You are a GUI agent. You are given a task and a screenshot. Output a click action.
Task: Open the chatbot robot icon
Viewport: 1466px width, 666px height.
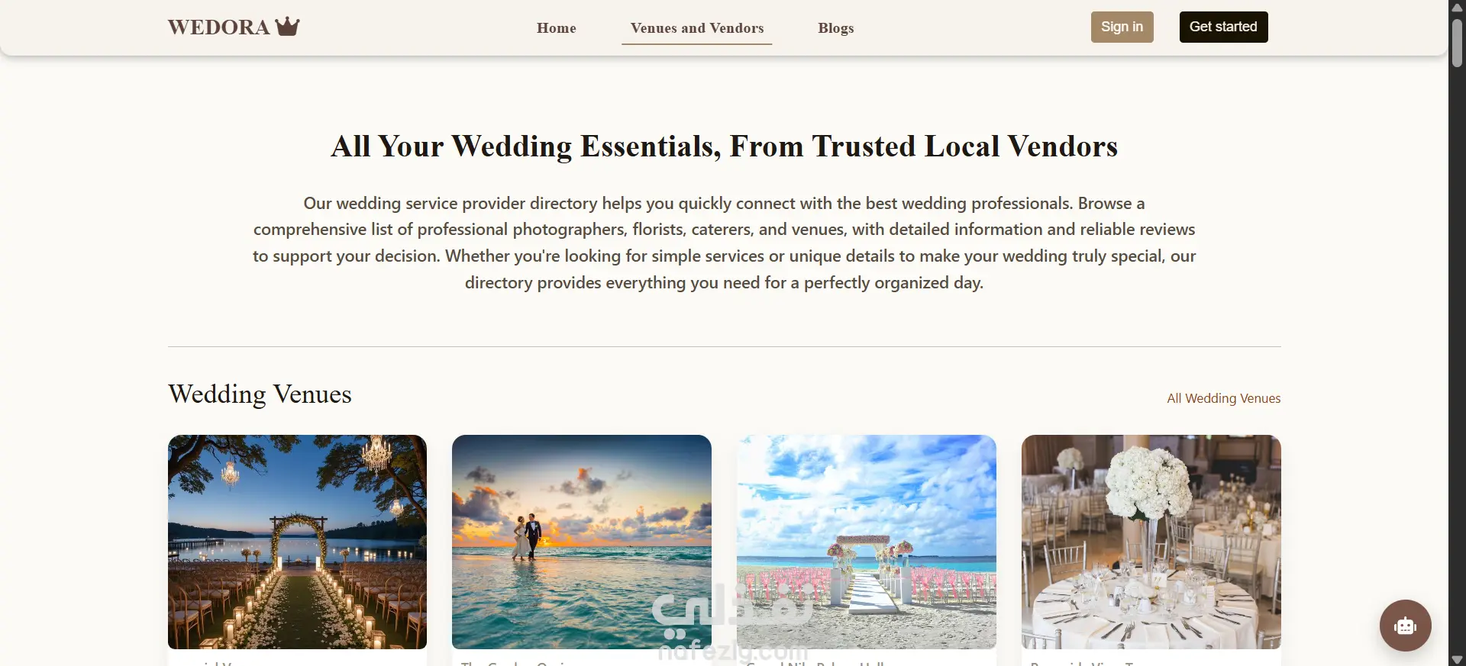[x=1405, y=626]
